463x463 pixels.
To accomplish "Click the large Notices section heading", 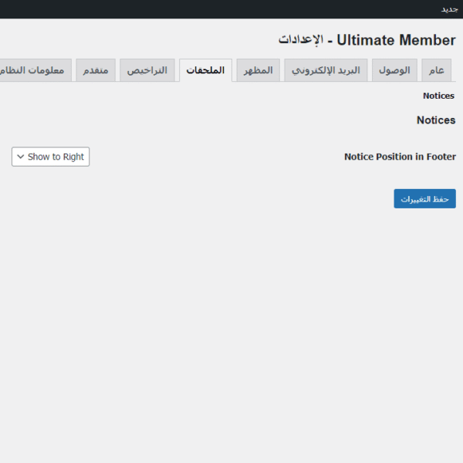I will point(436,120).
